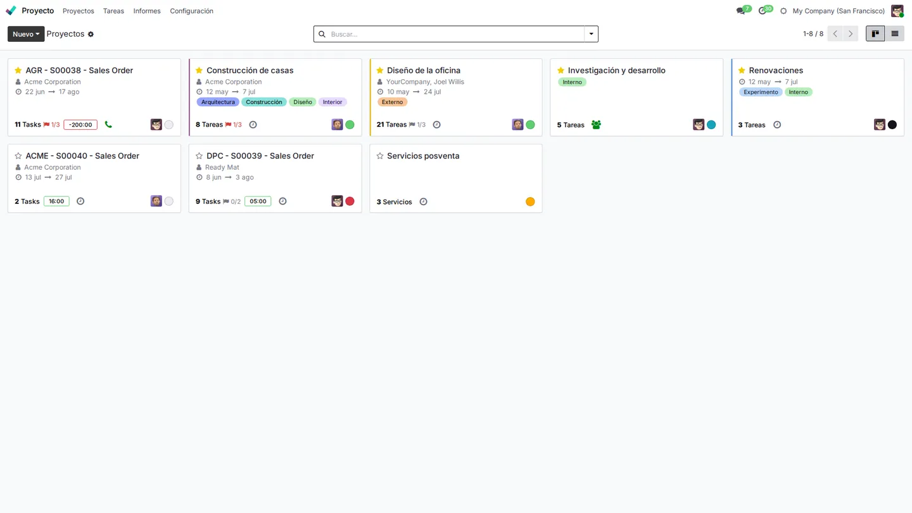Open the Configuración menu
Image resolution: width=912 pixels, height=513 pixels.
pyautogui.click(x=191, y=11)
